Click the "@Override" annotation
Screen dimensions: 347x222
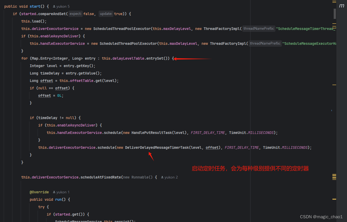[39, 192]
